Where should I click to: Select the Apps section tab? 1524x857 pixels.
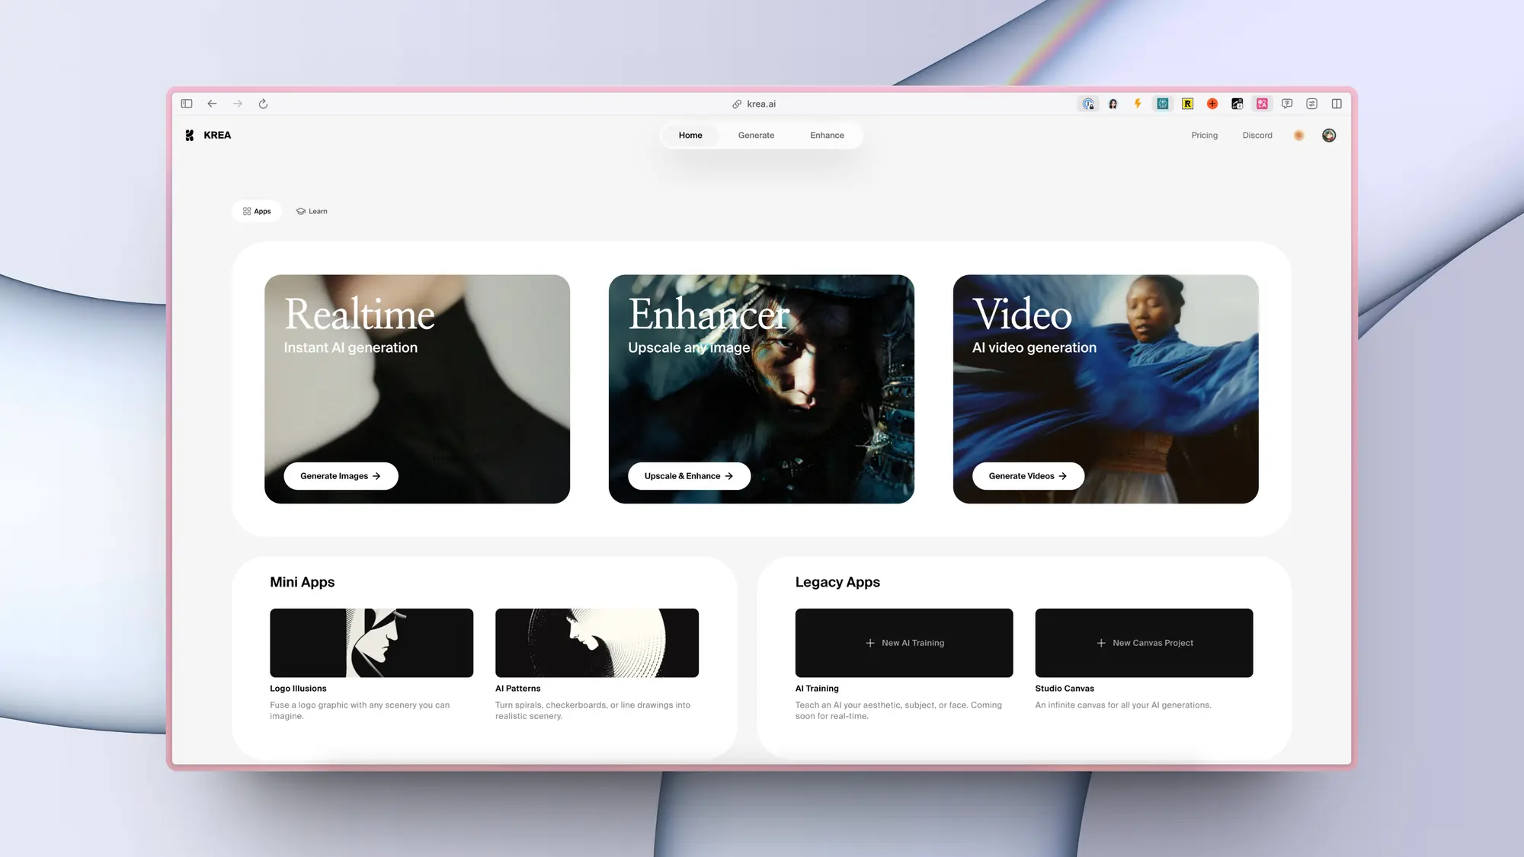[257, 211]
